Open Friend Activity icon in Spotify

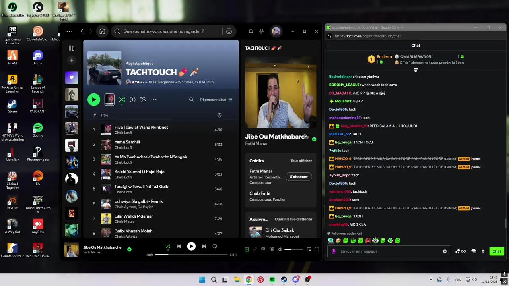[x=261, y=31]
